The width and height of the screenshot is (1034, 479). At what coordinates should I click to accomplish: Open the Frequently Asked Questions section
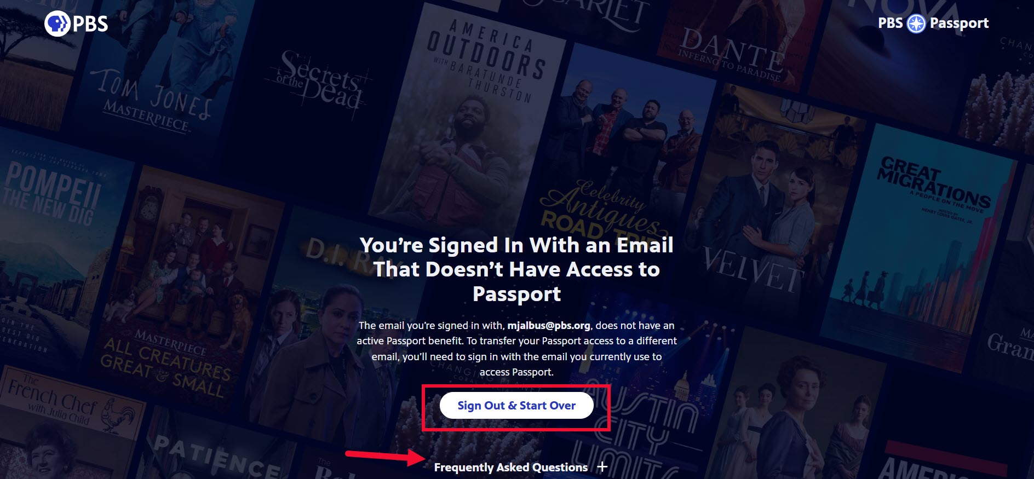511,468
